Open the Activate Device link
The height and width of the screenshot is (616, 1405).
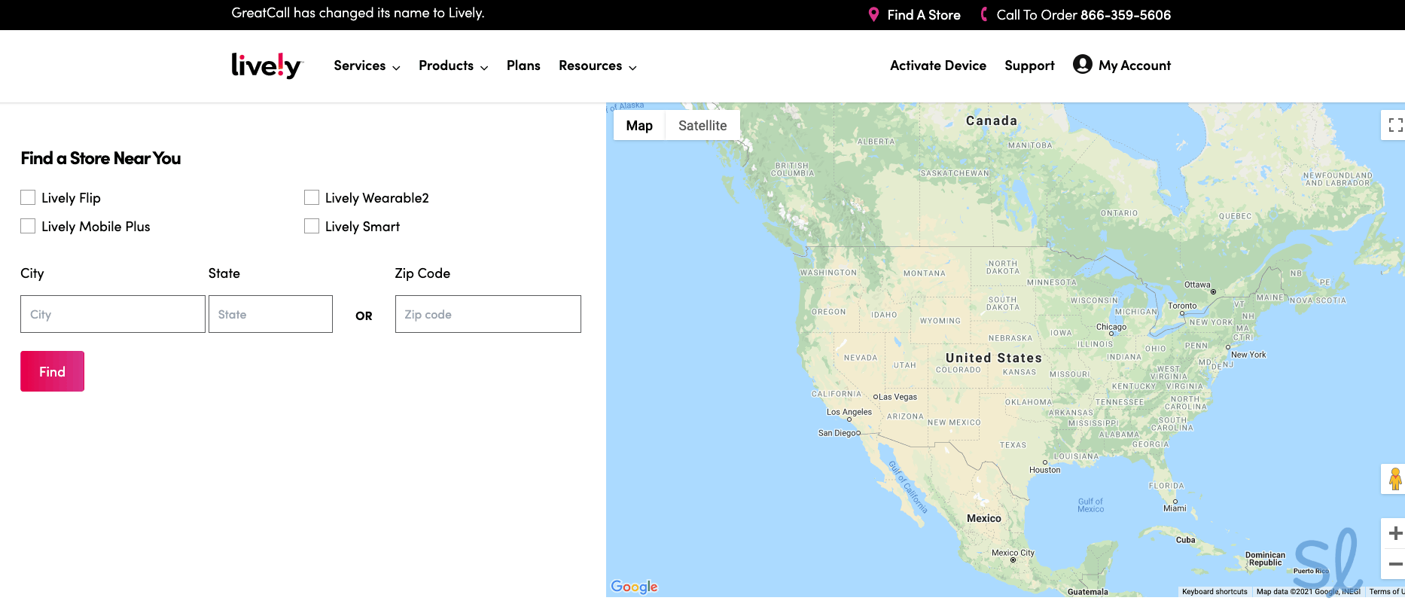pyautogui.click(x=937, y=66)
